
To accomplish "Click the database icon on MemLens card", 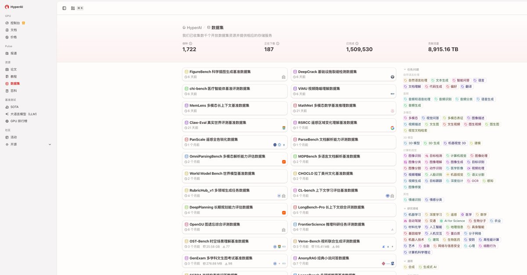I will coord(186,106).
